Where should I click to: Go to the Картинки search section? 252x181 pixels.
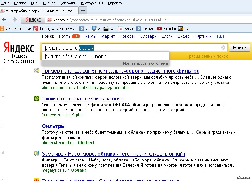203,36
